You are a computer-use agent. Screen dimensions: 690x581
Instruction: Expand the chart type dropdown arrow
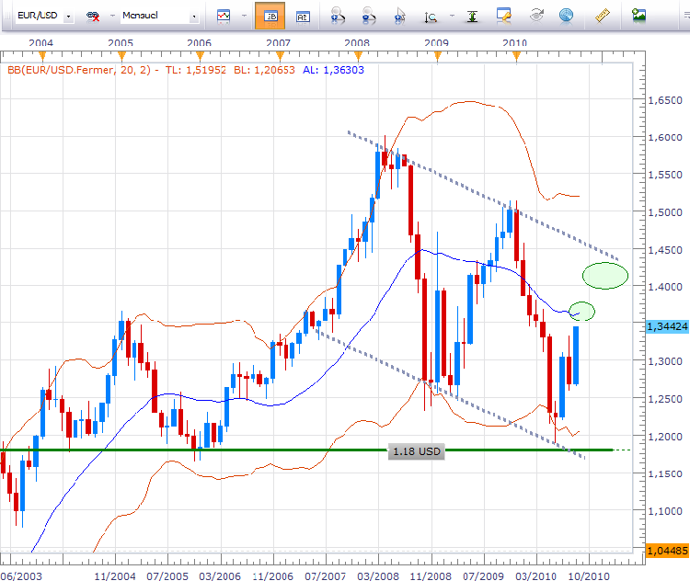[x=244, y=16]
